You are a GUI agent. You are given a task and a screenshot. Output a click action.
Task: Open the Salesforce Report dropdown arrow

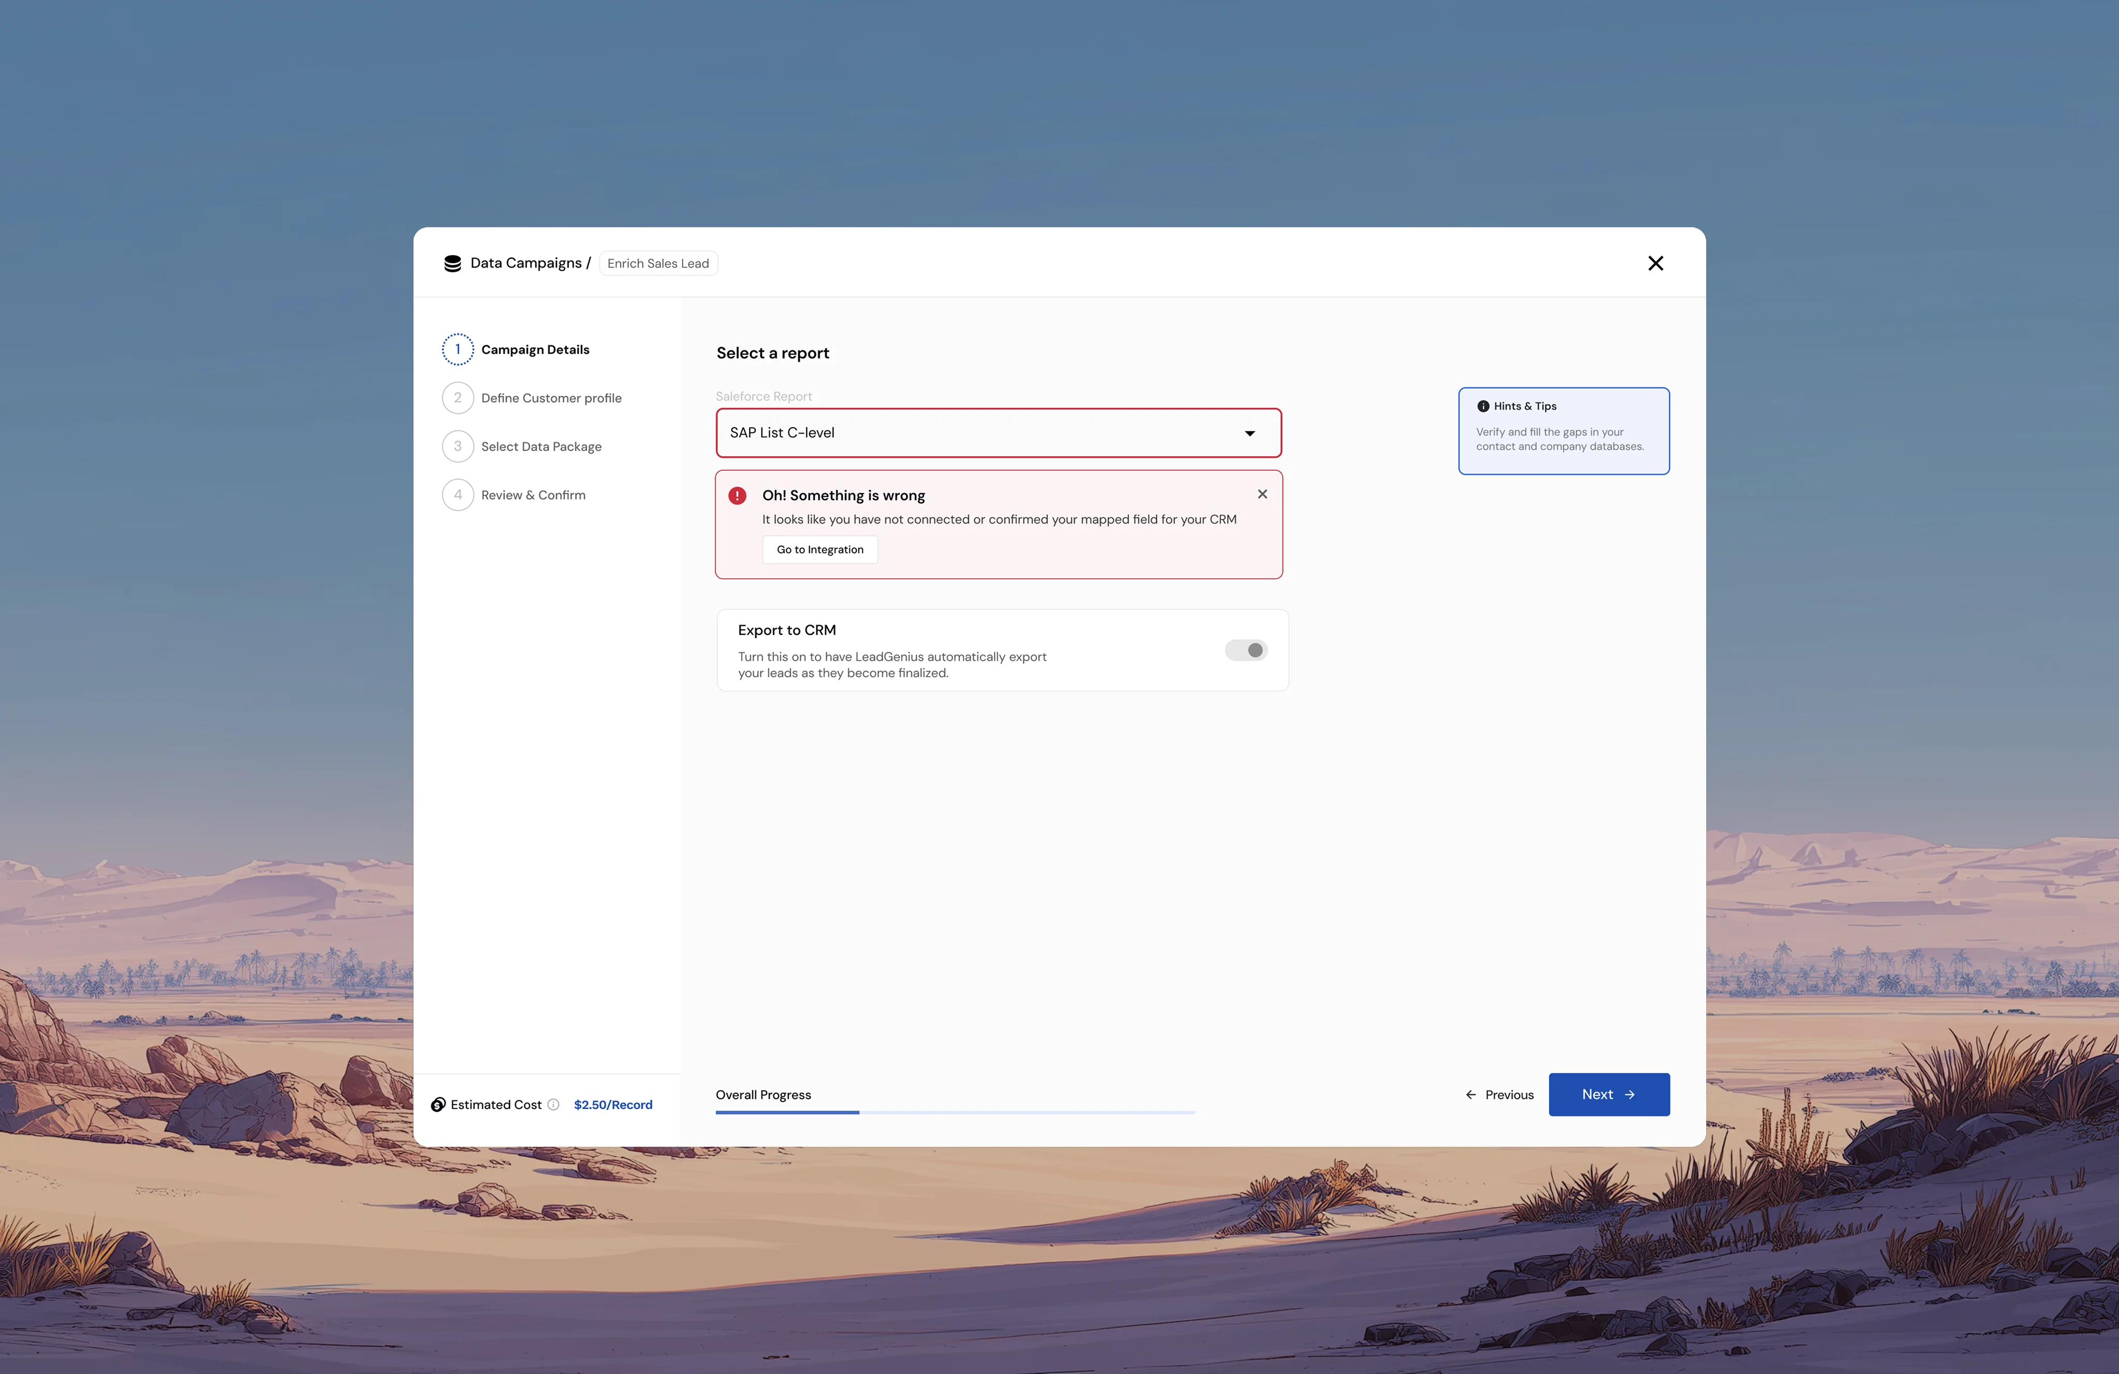pyautogui.click(x=1249, y=434)
